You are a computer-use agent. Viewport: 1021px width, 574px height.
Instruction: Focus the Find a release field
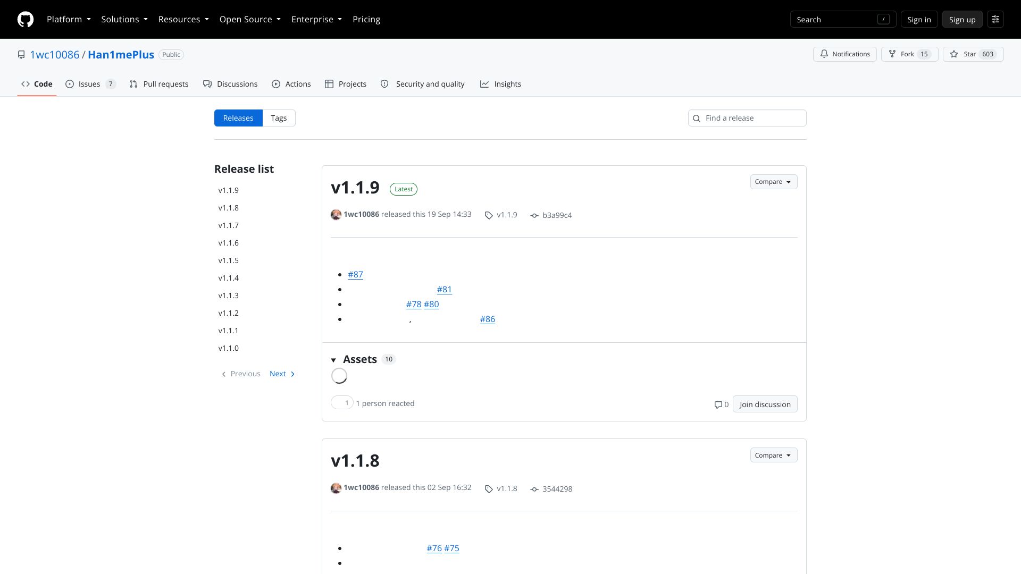(x=747, y=118)
